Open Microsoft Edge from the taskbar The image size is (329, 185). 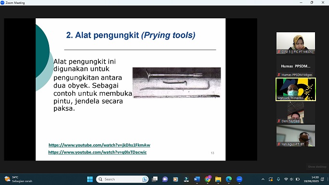pyautogui.click(x=229, y=179)
